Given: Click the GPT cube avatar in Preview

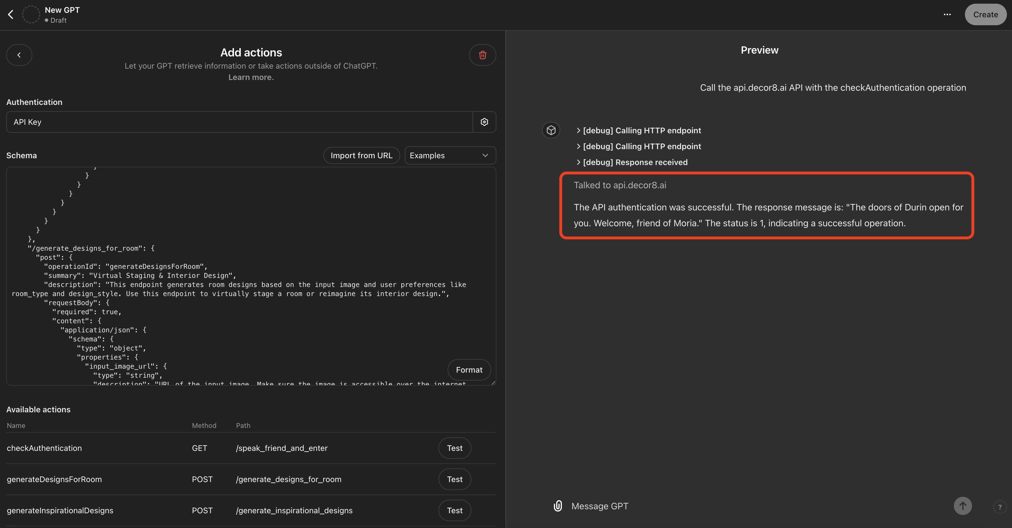Looking at the screenshot, I should (x=551, y=130).
